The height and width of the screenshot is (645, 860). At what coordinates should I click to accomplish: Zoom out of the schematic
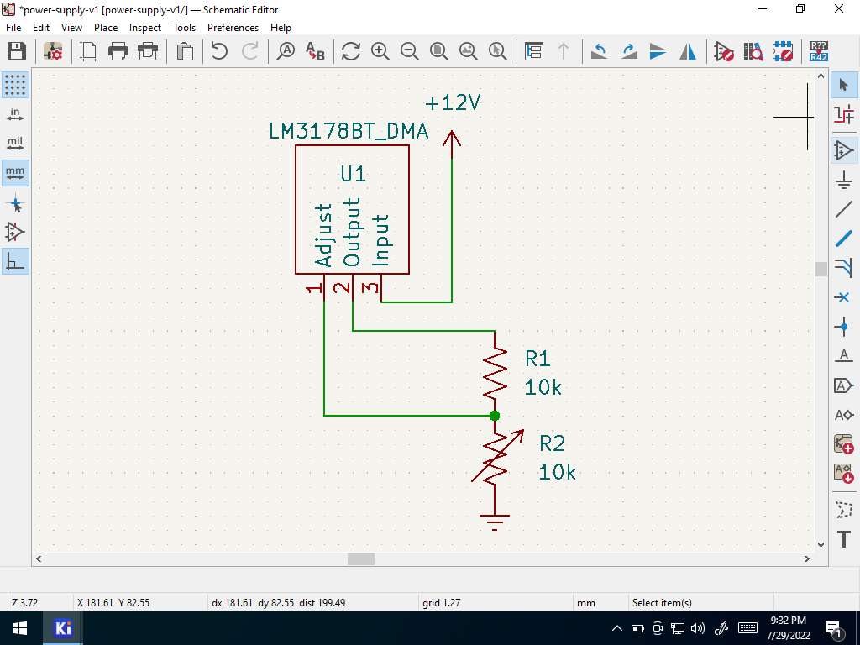pyautogui.click(x=410, y=51)
